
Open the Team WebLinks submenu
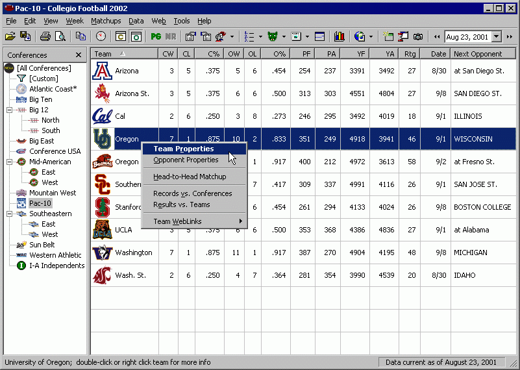click(194, 221)
